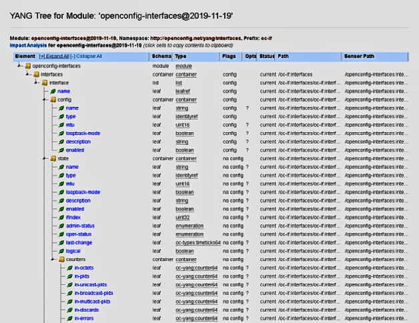This screenshot has width=419, height=323.
Task: Click the Collapse All link
Action: click(89, 57)
